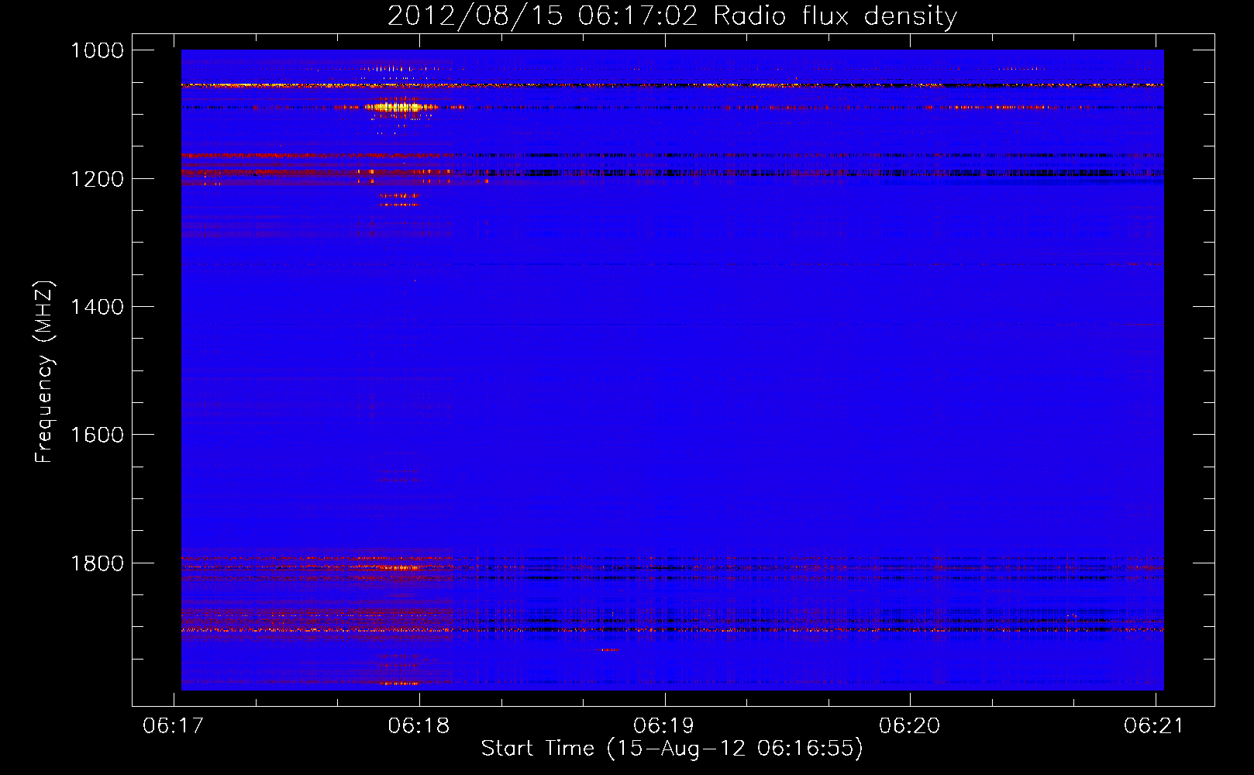
Task: Click the 1000 frequency tick label
Action: click(x=97, y=50)
